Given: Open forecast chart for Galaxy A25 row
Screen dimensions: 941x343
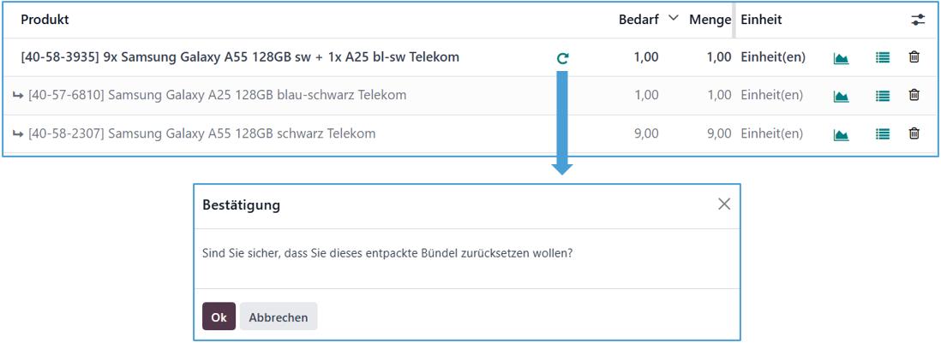Looking at the screenshot, I should [841, 96].
